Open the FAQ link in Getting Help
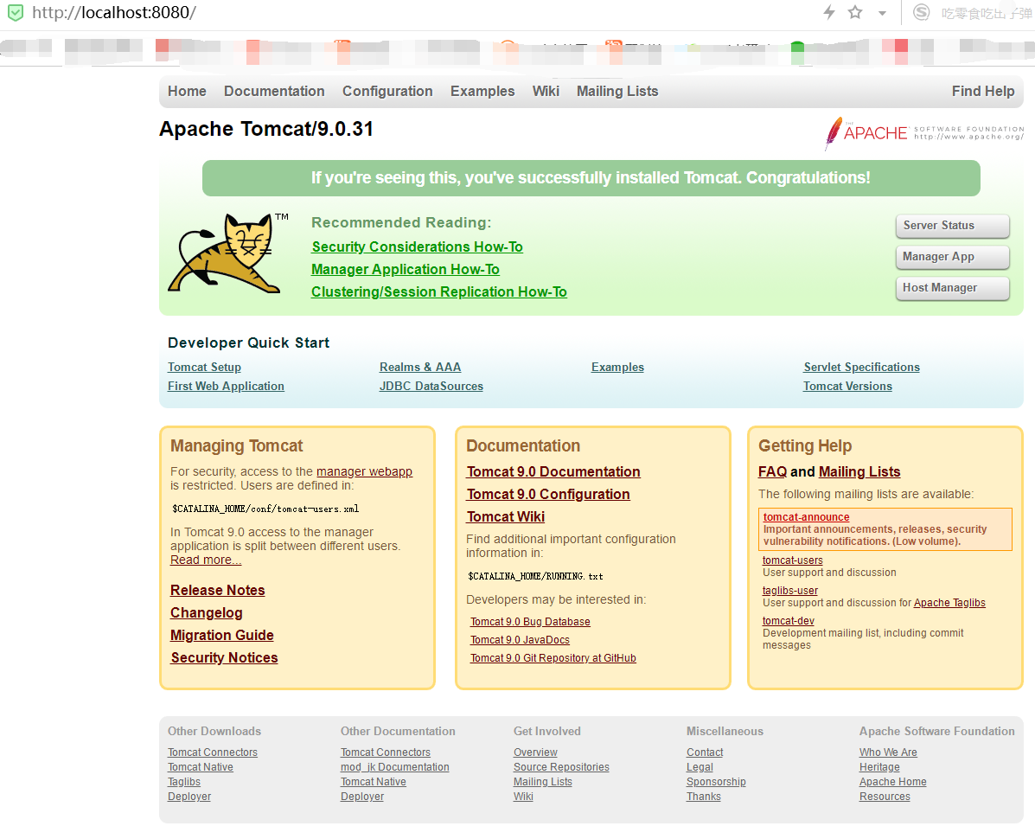This screenshot has width=1035, height=826. [x=772, y=472]
